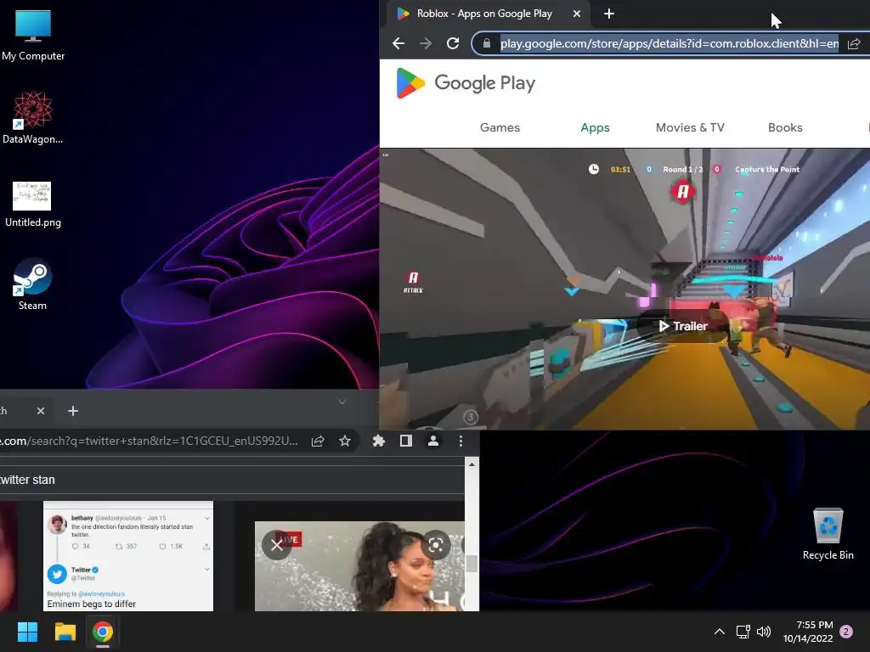Click forward arrow in Google Play browser
This screenshot has height=652, width=870.
(x=425, y=43)
